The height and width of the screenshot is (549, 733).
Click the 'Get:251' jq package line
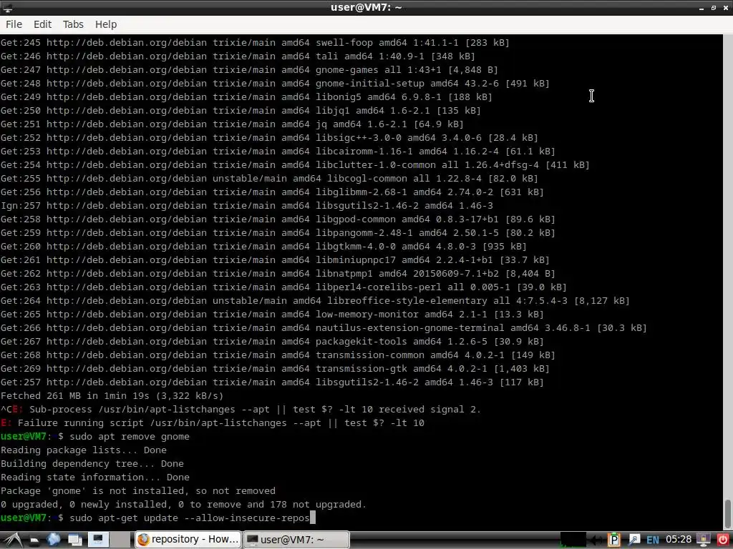tap(232, 124)
